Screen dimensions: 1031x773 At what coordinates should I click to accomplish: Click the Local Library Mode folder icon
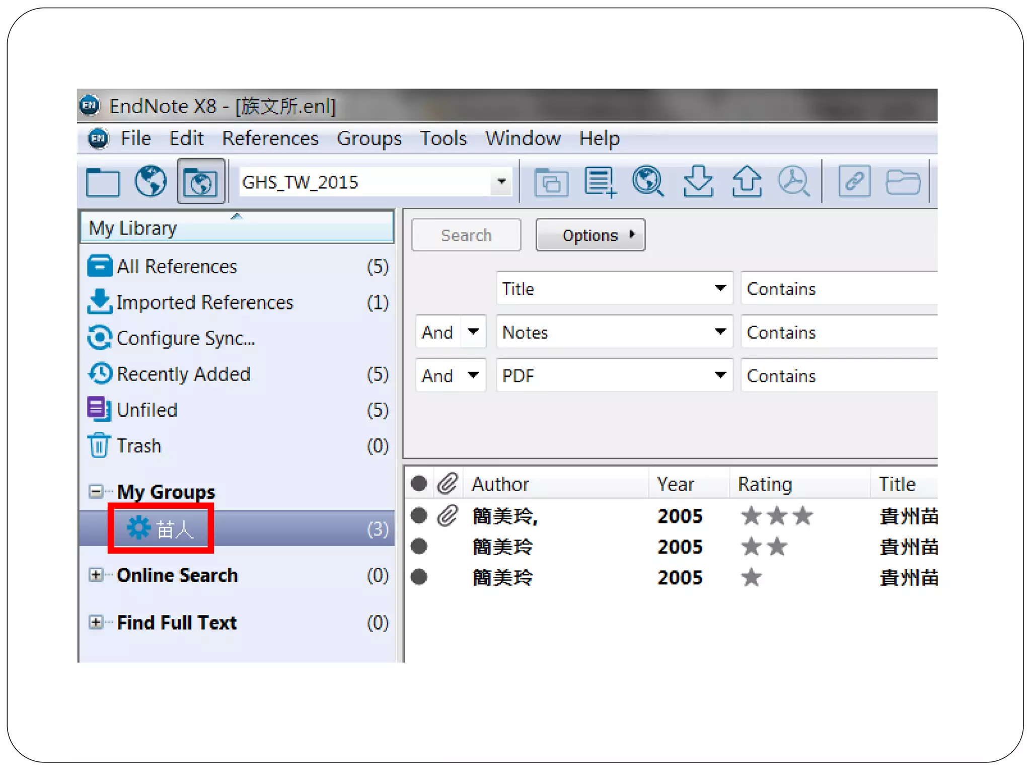coord(103,182)
